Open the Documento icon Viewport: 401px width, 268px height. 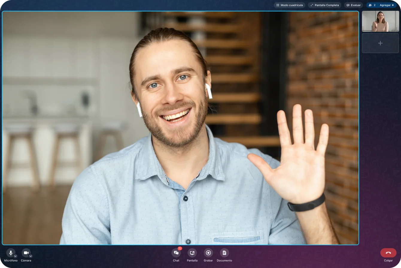click(224, 253)
